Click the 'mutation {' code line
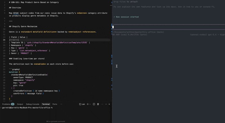 point(14,72)
